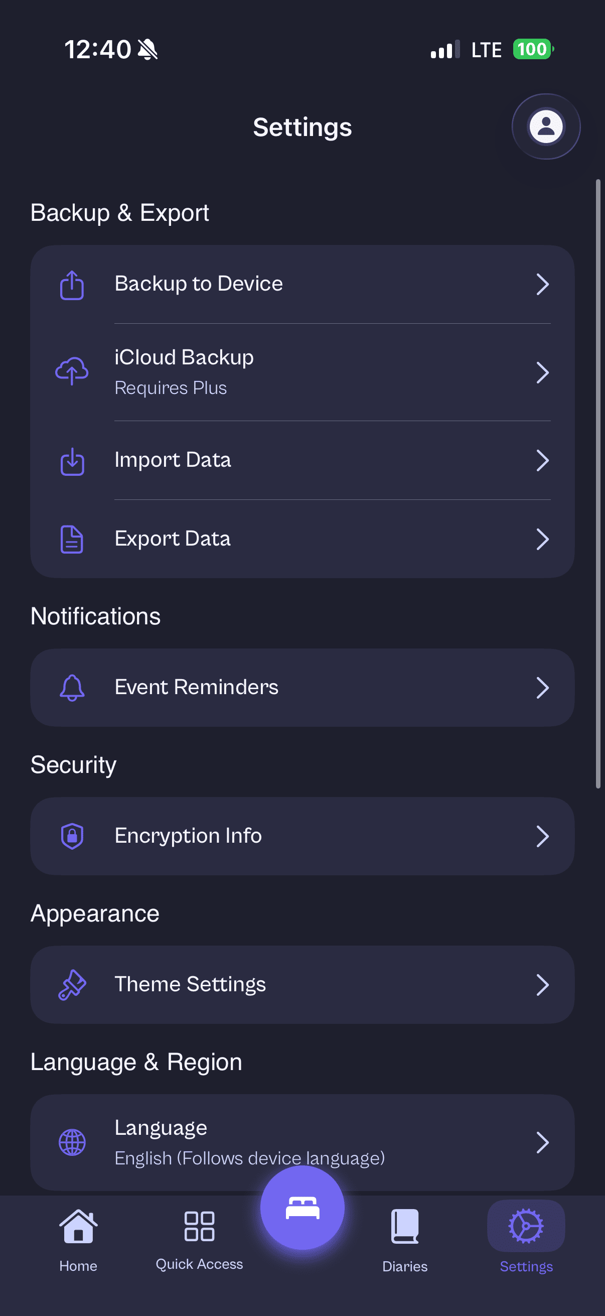The height and width of the screenshot is (1316, 605).
Task: Expand the Event Reminders chevron
Action: pyautogui.click(x=542, y=688)
